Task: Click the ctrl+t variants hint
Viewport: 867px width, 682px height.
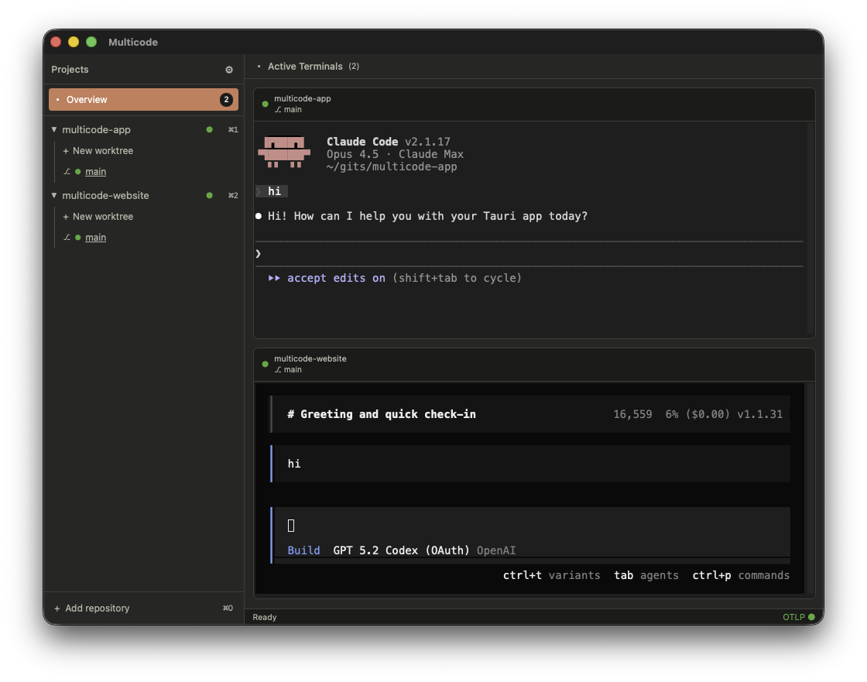Action: tap(551, 575)
